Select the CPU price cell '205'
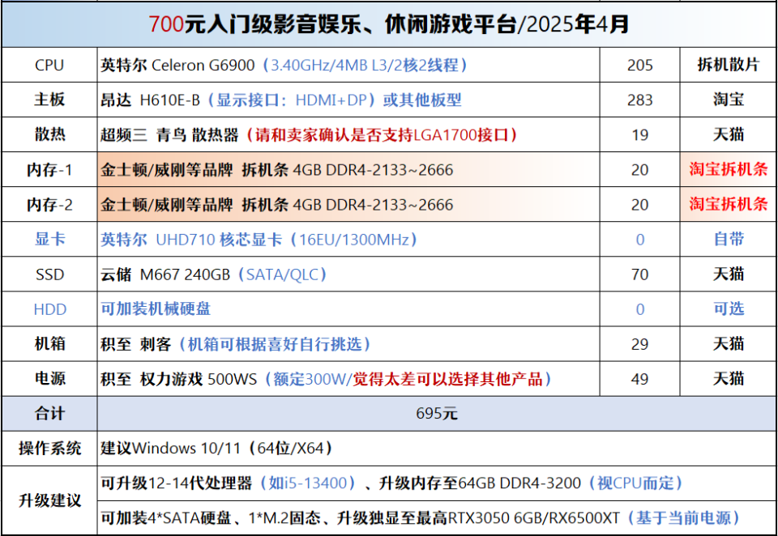Viewport: 778px width, 536px height. pos(639,65)
